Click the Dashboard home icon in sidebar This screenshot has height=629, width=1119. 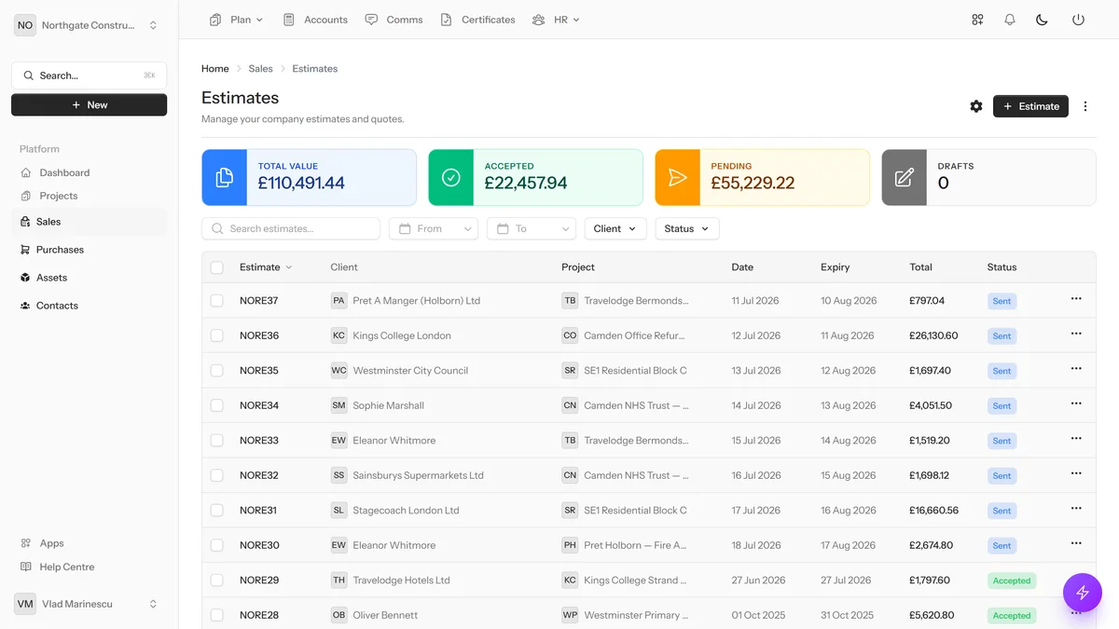26,172
